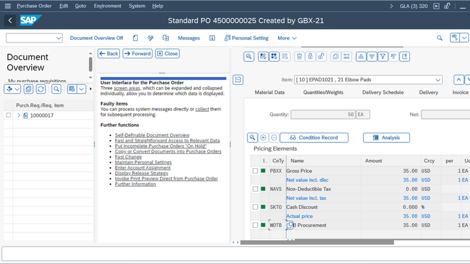Open the Purchase Order menu
Image resolution: width=470 pixels, height=264 pixels.
pyautogui.click(x=34, y=6)
